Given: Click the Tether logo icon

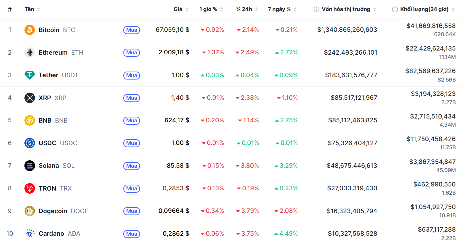Looking at the screenshot, I should 30,75.
